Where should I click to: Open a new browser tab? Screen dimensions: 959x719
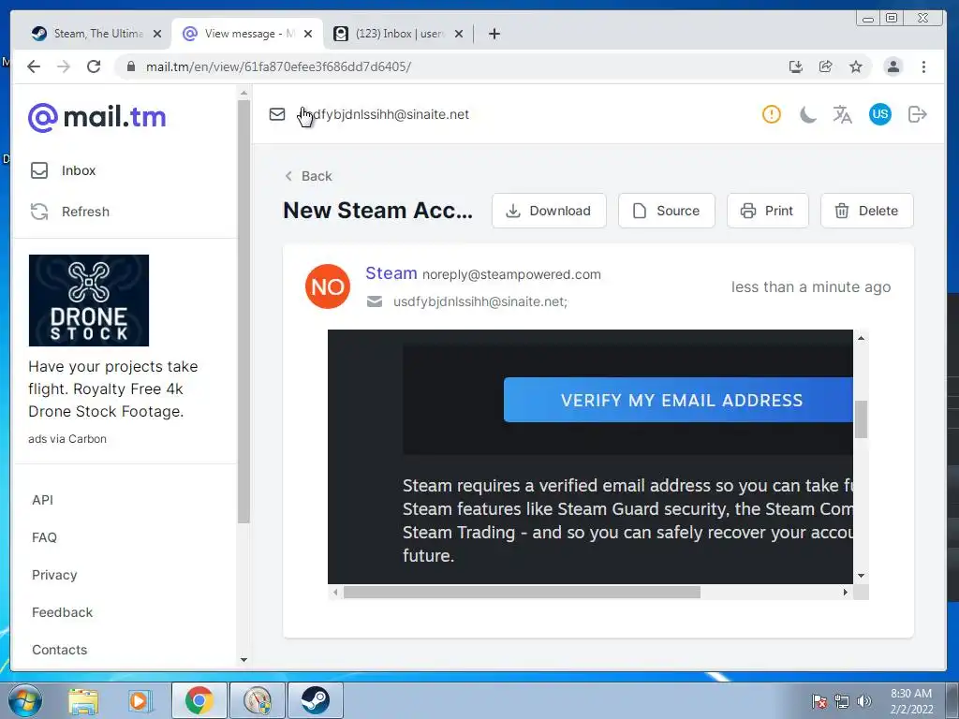[494, 34]
